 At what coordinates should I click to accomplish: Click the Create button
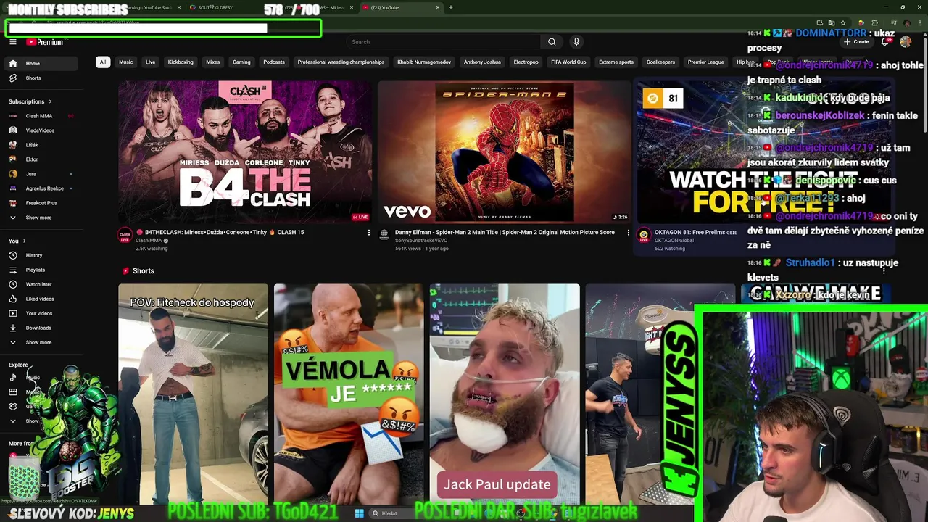click(856, 42)
